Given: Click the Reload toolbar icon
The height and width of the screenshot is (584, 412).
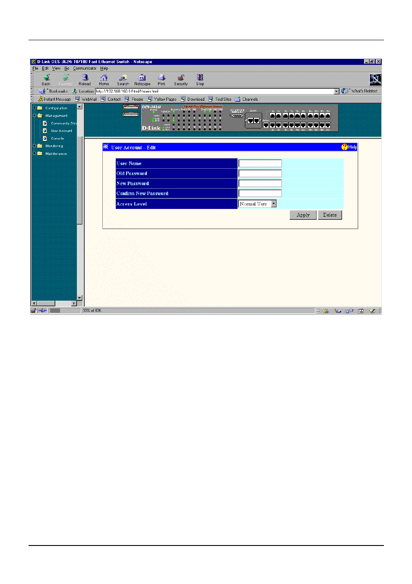Looking at the screenshot, I should click(85, 77).
